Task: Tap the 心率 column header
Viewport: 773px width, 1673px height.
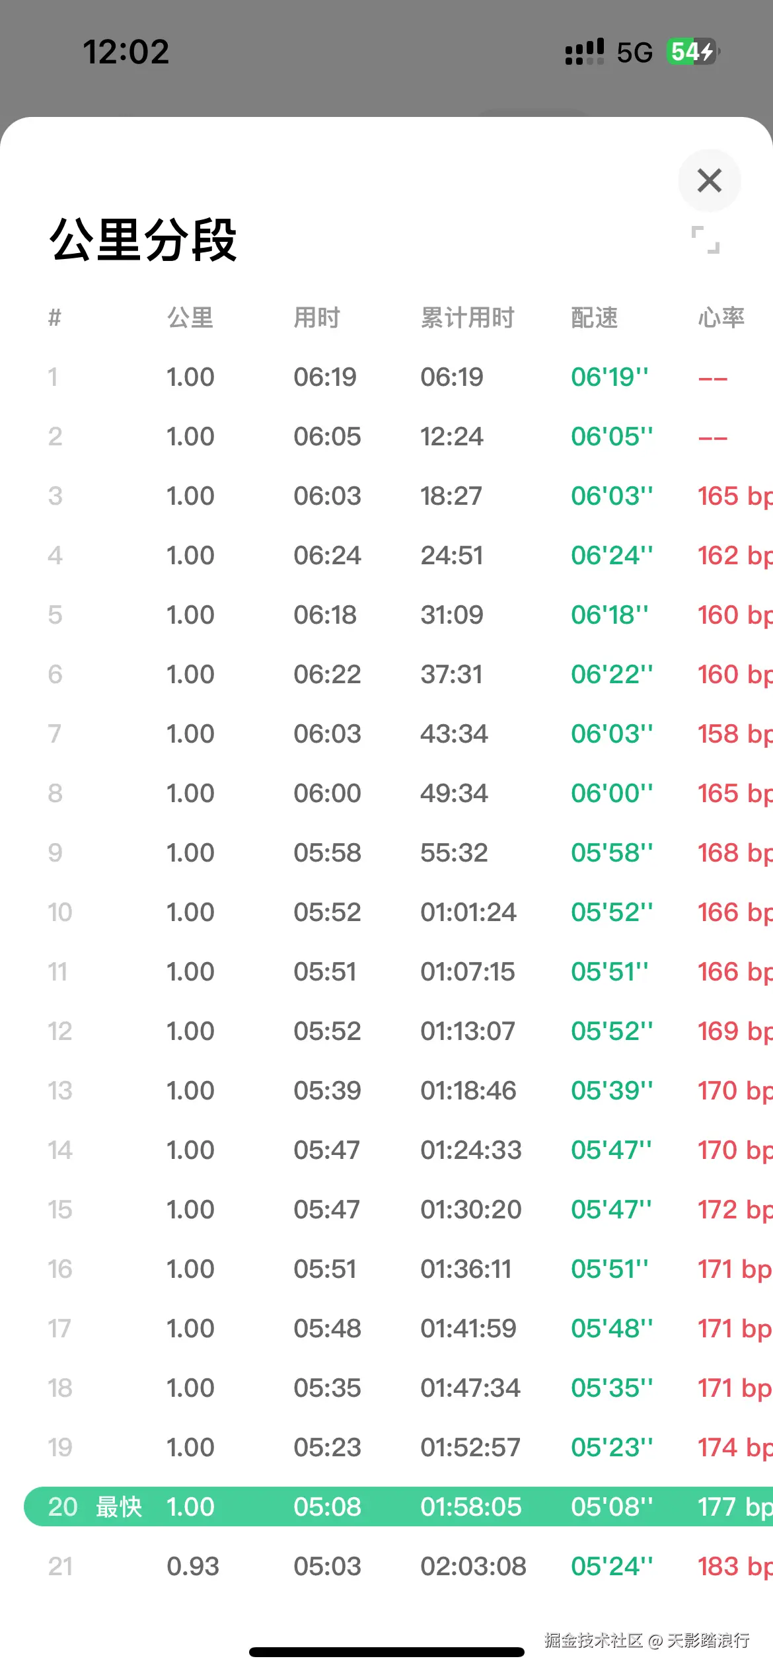Action: (x=721, y=318)
